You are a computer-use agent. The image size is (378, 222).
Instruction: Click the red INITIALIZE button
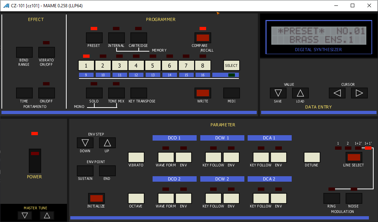tap(96, 198)
